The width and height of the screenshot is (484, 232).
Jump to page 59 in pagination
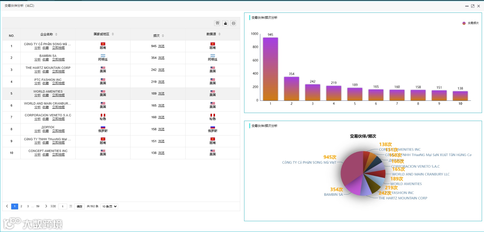[x=38, y=206]
